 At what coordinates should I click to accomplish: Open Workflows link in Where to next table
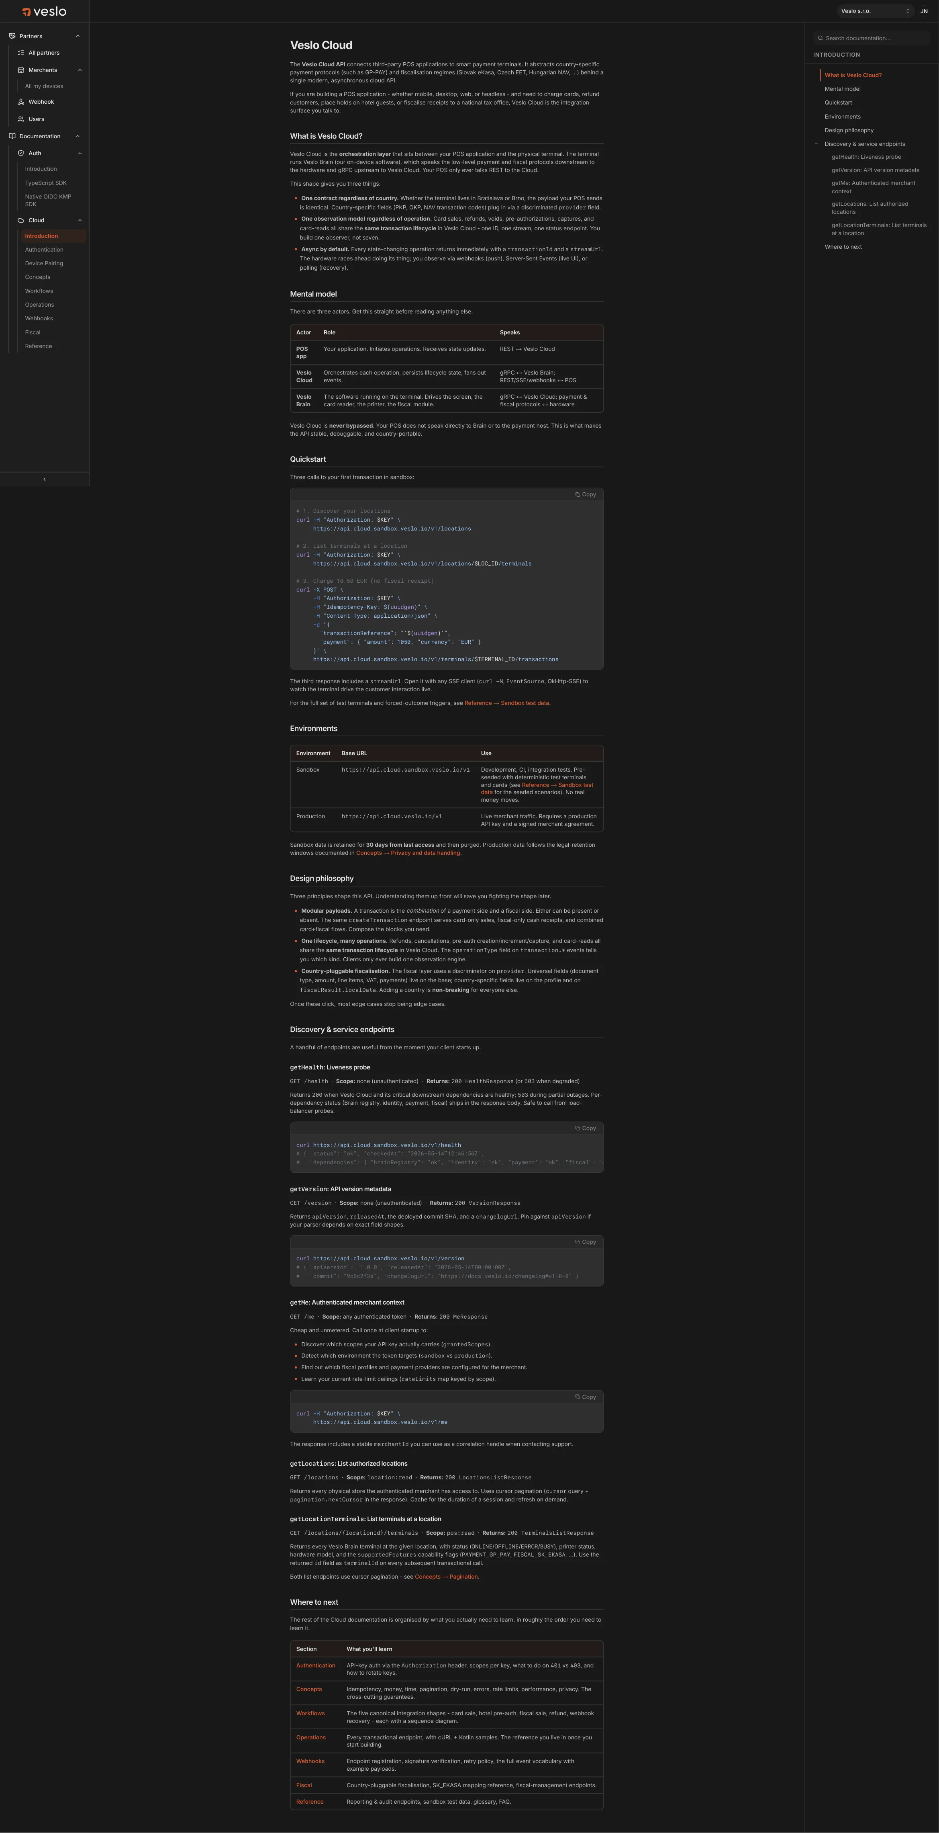tap(310, 1713)
